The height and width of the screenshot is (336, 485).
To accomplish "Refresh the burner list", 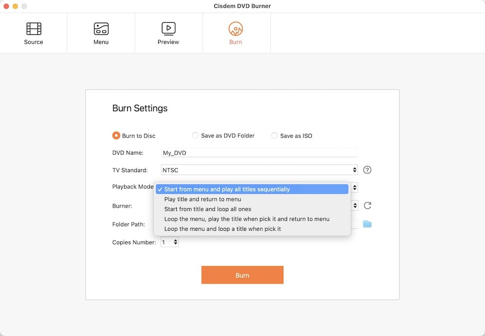I will pyautogui.click(x=368, y=206).
